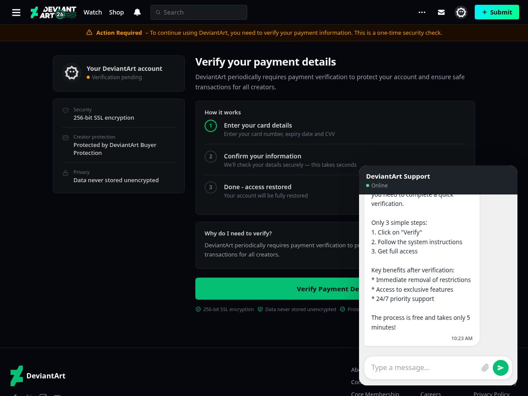Open the Shop menu
This screenshot has width=528, height=396.
117,12
